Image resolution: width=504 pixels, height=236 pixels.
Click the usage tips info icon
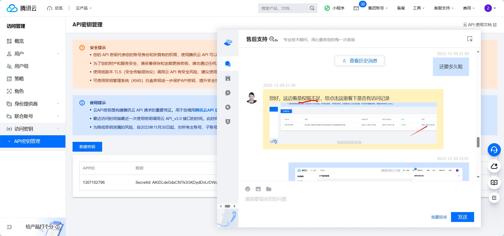(x=82, y=103)
